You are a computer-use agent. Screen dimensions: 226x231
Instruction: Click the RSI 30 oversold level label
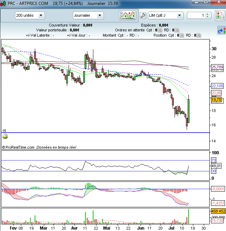tap(213, 171)
